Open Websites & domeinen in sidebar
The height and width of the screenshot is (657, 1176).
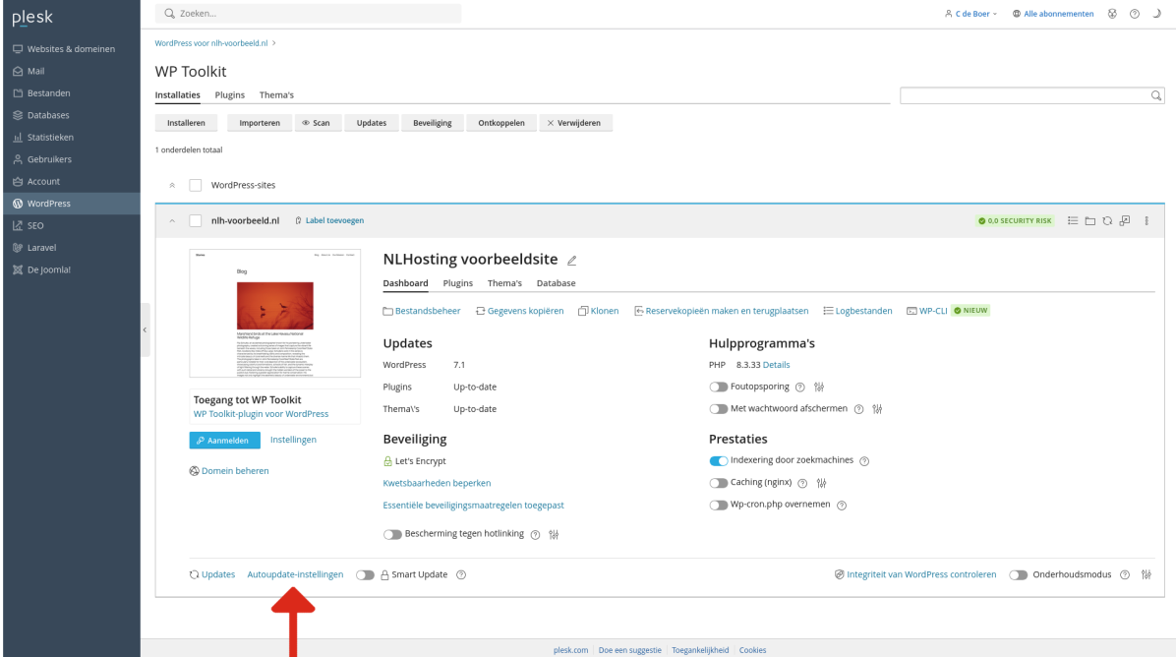point(71,49)
